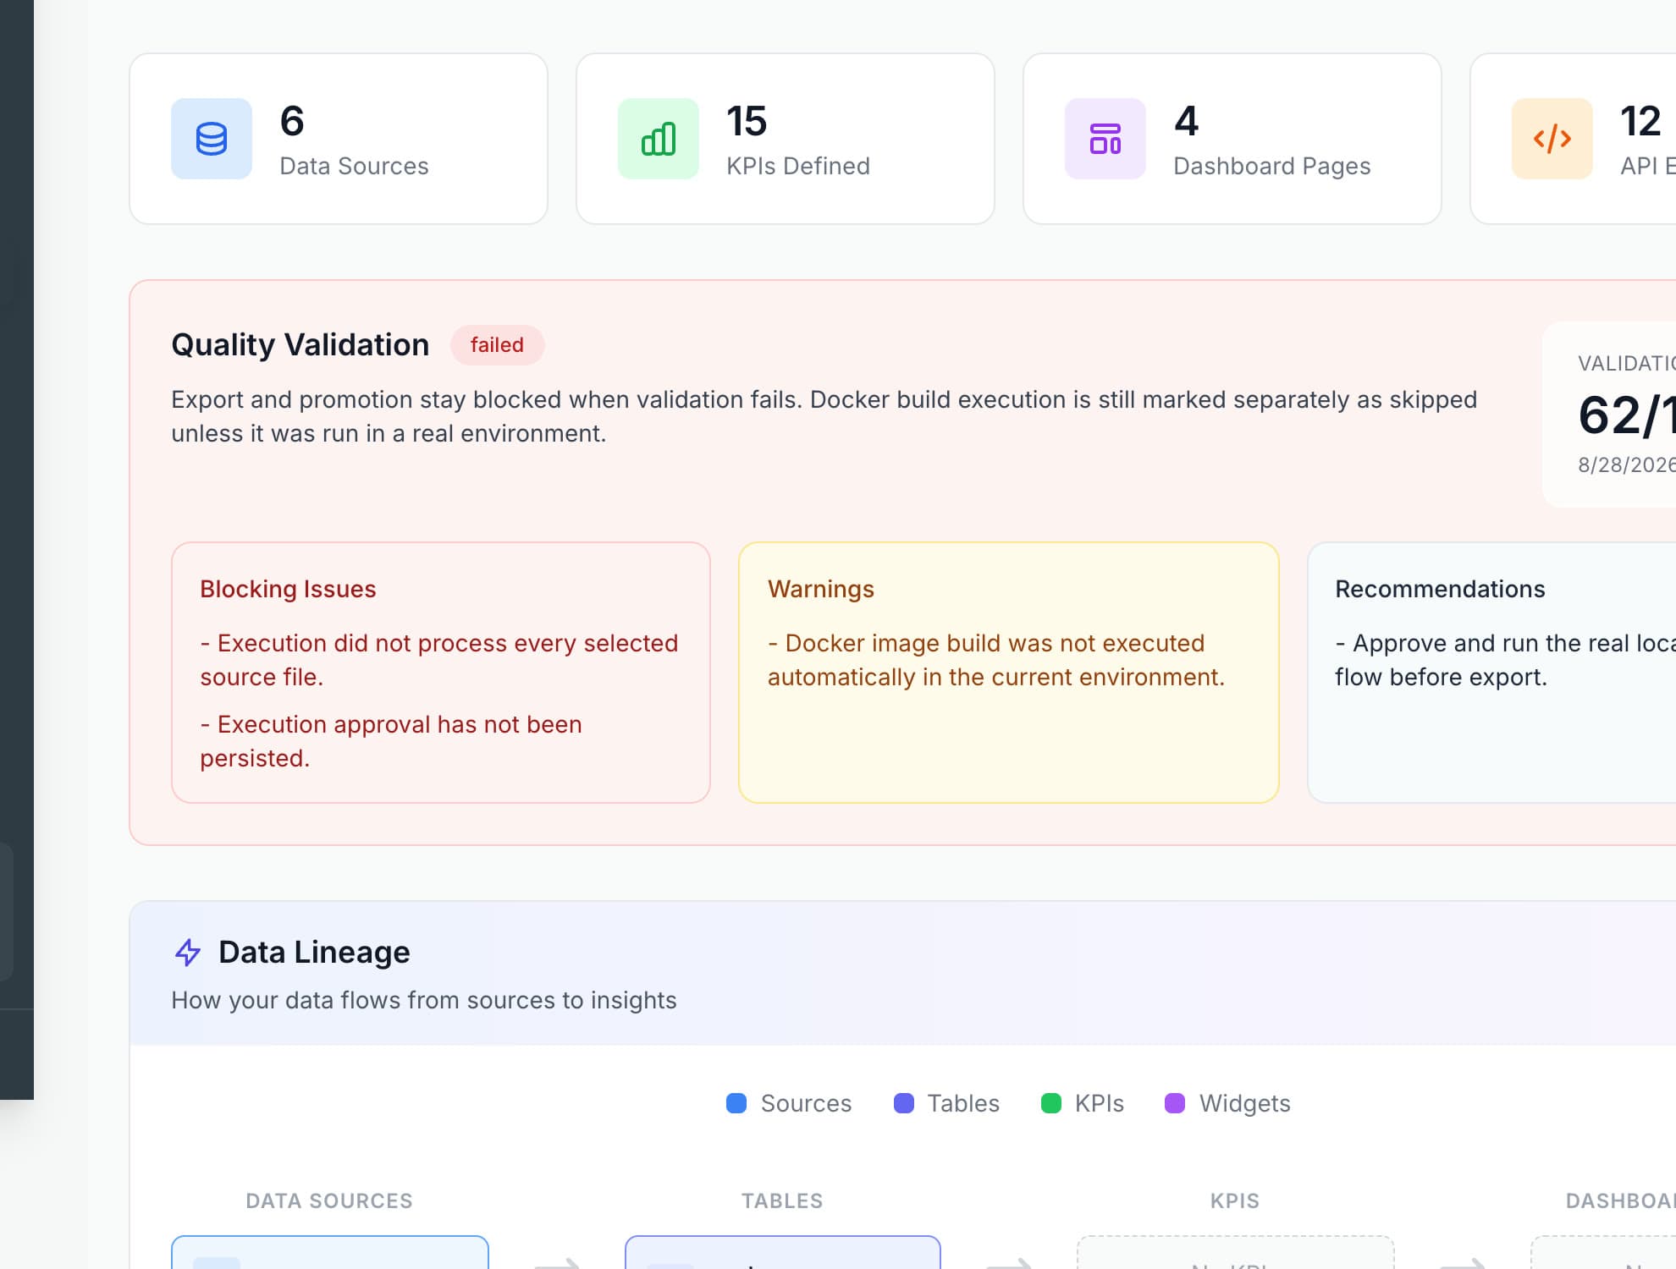Click the Sources legend label
This screenshot has width=1676, height=1269.
[806, 1103]
